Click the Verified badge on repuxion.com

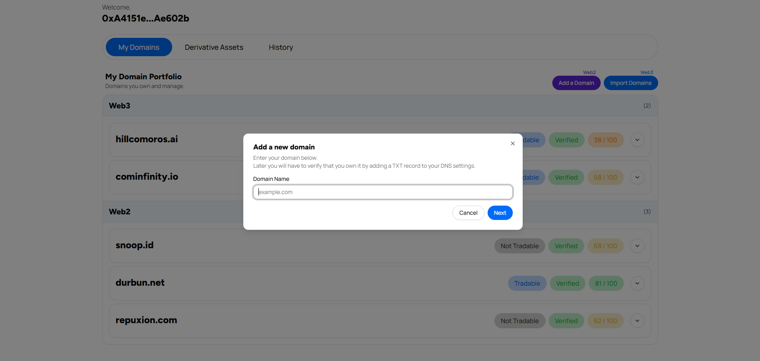point(566,321)
